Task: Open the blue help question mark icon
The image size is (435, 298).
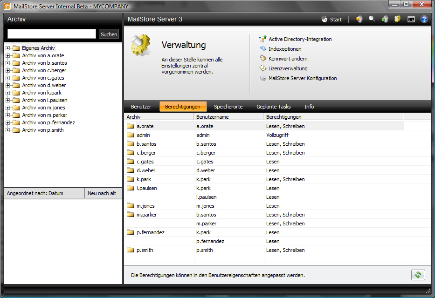Action: [424, 19]
